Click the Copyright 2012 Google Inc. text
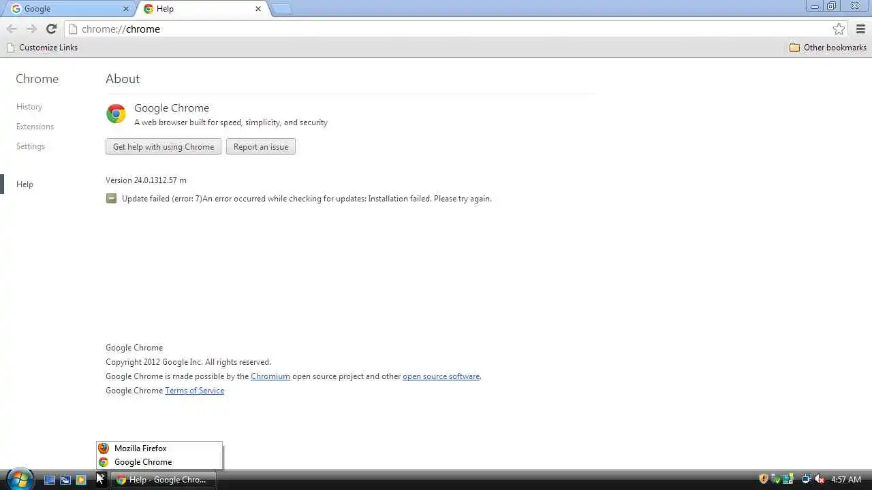 click(188, 362)
